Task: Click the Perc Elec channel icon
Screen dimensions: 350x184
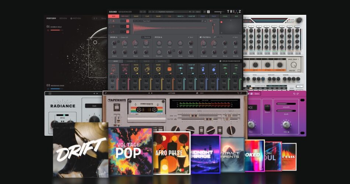Action: pos(125,69)
